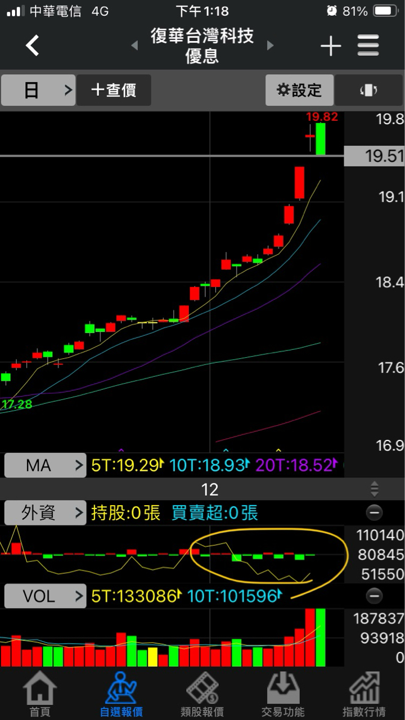The height and width of the screenshot is (720, 405).
Task: Open 指數行情 index market icon
Action: pyautogui.click(x=364, y=694)
